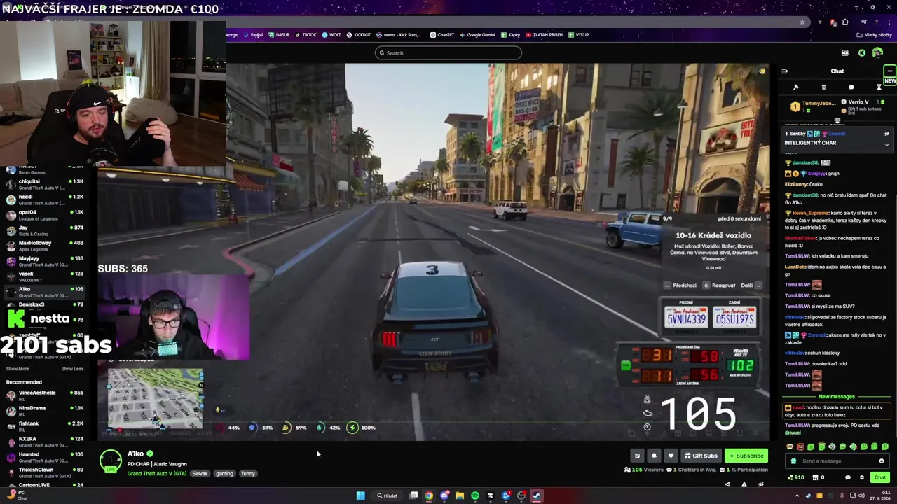Click the Slovak tag

[x=200, y=474]
